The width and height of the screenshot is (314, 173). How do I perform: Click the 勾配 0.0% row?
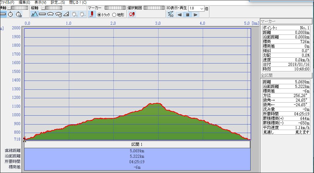click(286, 55)
